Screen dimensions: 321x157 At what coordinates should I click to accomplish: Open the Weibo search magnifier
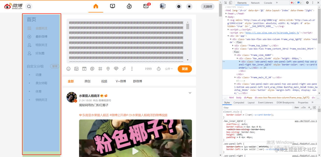coord(29,7)
